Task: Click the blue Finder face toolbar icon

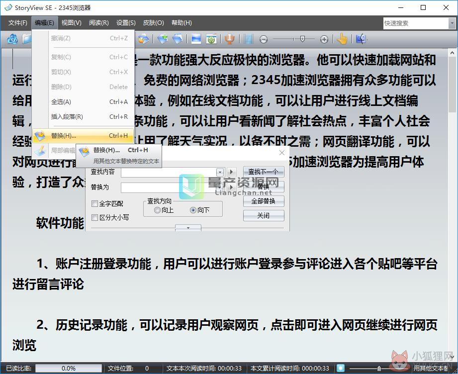Action: [361, 39]
